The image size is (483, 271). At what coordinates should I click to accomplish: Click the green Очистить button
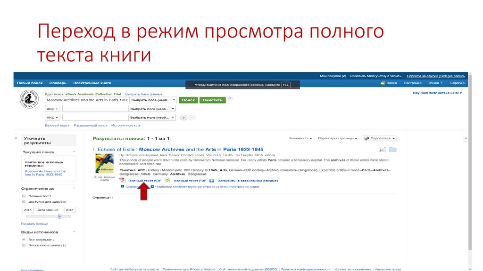(x=212, y=100)
